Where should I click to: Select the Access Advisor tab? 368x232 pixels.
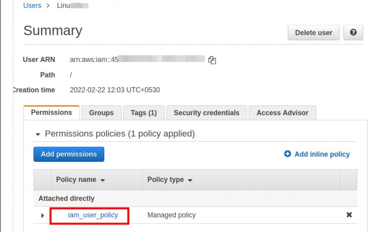coord(282,113)
